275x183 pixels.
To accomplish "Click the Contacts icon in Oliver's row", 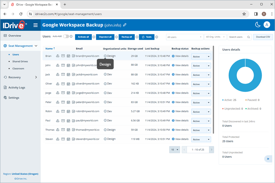I will point(73,84).
